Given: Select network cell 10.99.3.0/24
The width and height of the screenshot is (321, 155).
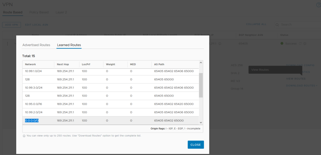Looking at the screenshot, I should (34, 87).
